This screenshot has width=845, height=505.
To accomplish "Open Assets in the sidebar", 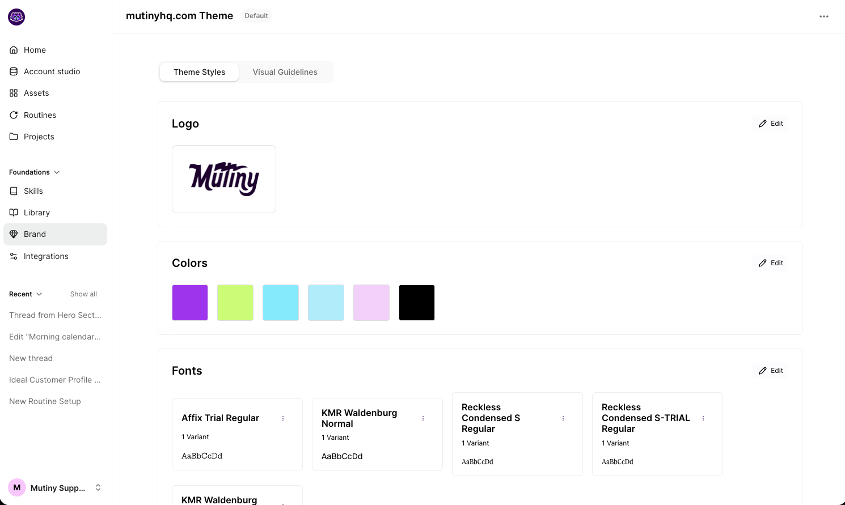I will (x=55, y=93).
